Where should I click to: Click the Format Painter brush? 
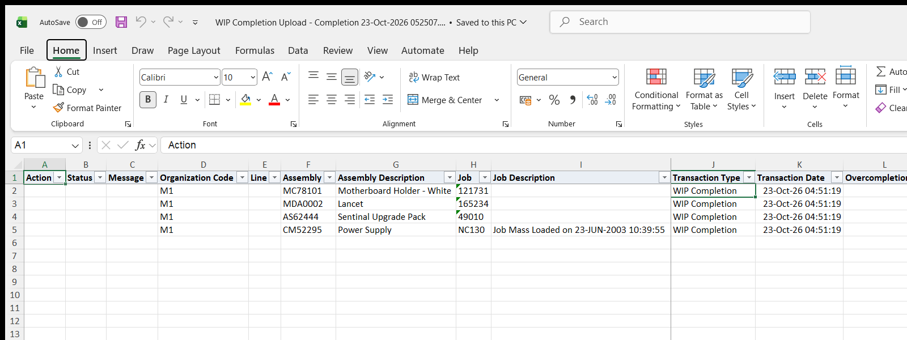58,108
